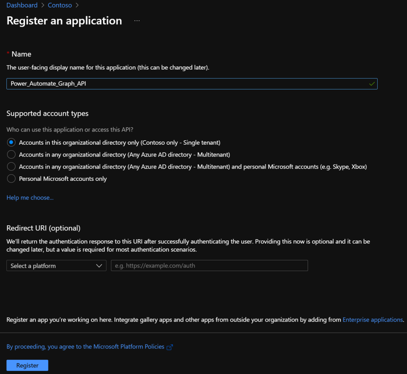Open the Help me choose link
This screenshot has width=407, height=374.
pos(30,198)
